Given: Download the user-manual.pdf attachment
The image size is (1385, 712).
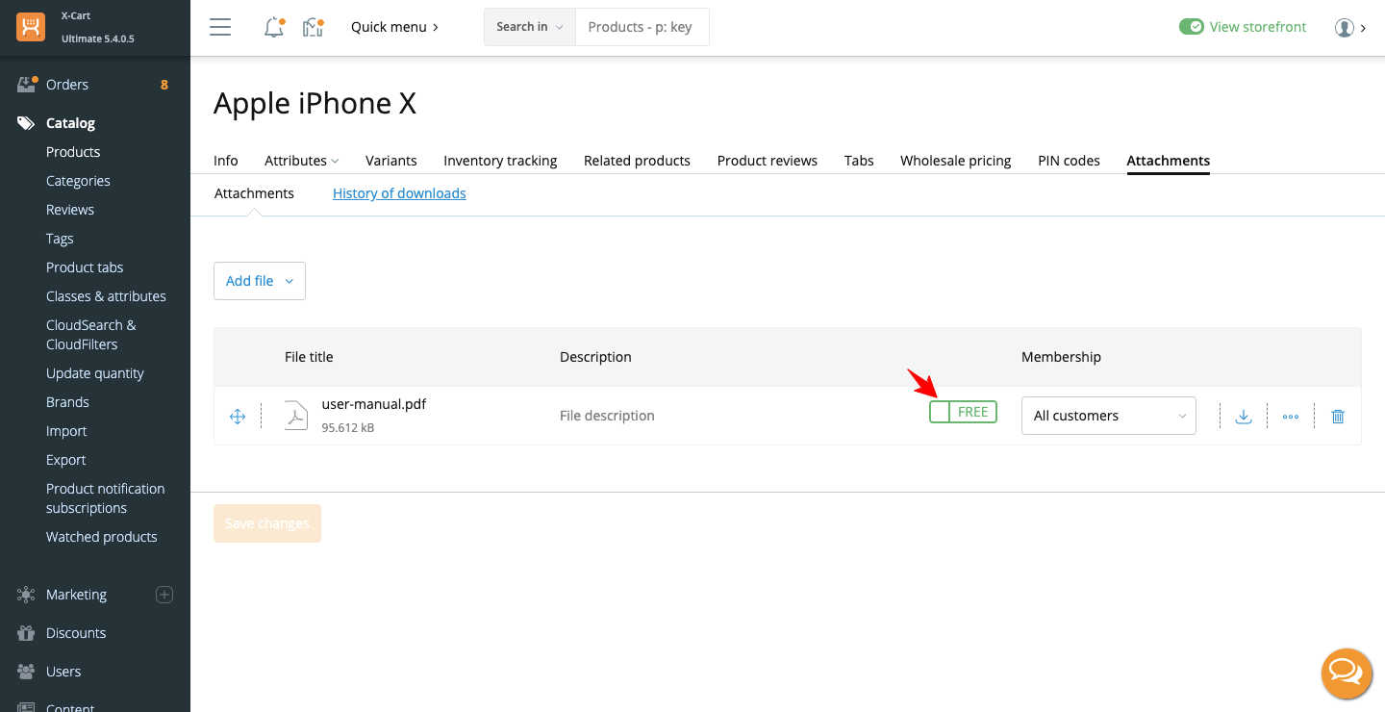Looking at the screenshot, I should pyautogui.click(x=1243, y=416).
